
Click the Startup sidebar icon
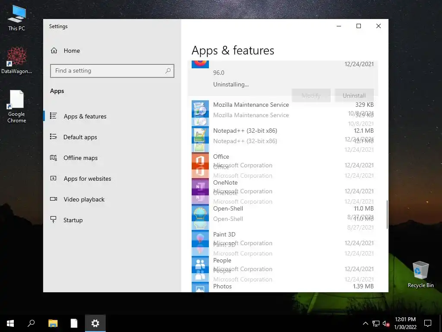53,220
